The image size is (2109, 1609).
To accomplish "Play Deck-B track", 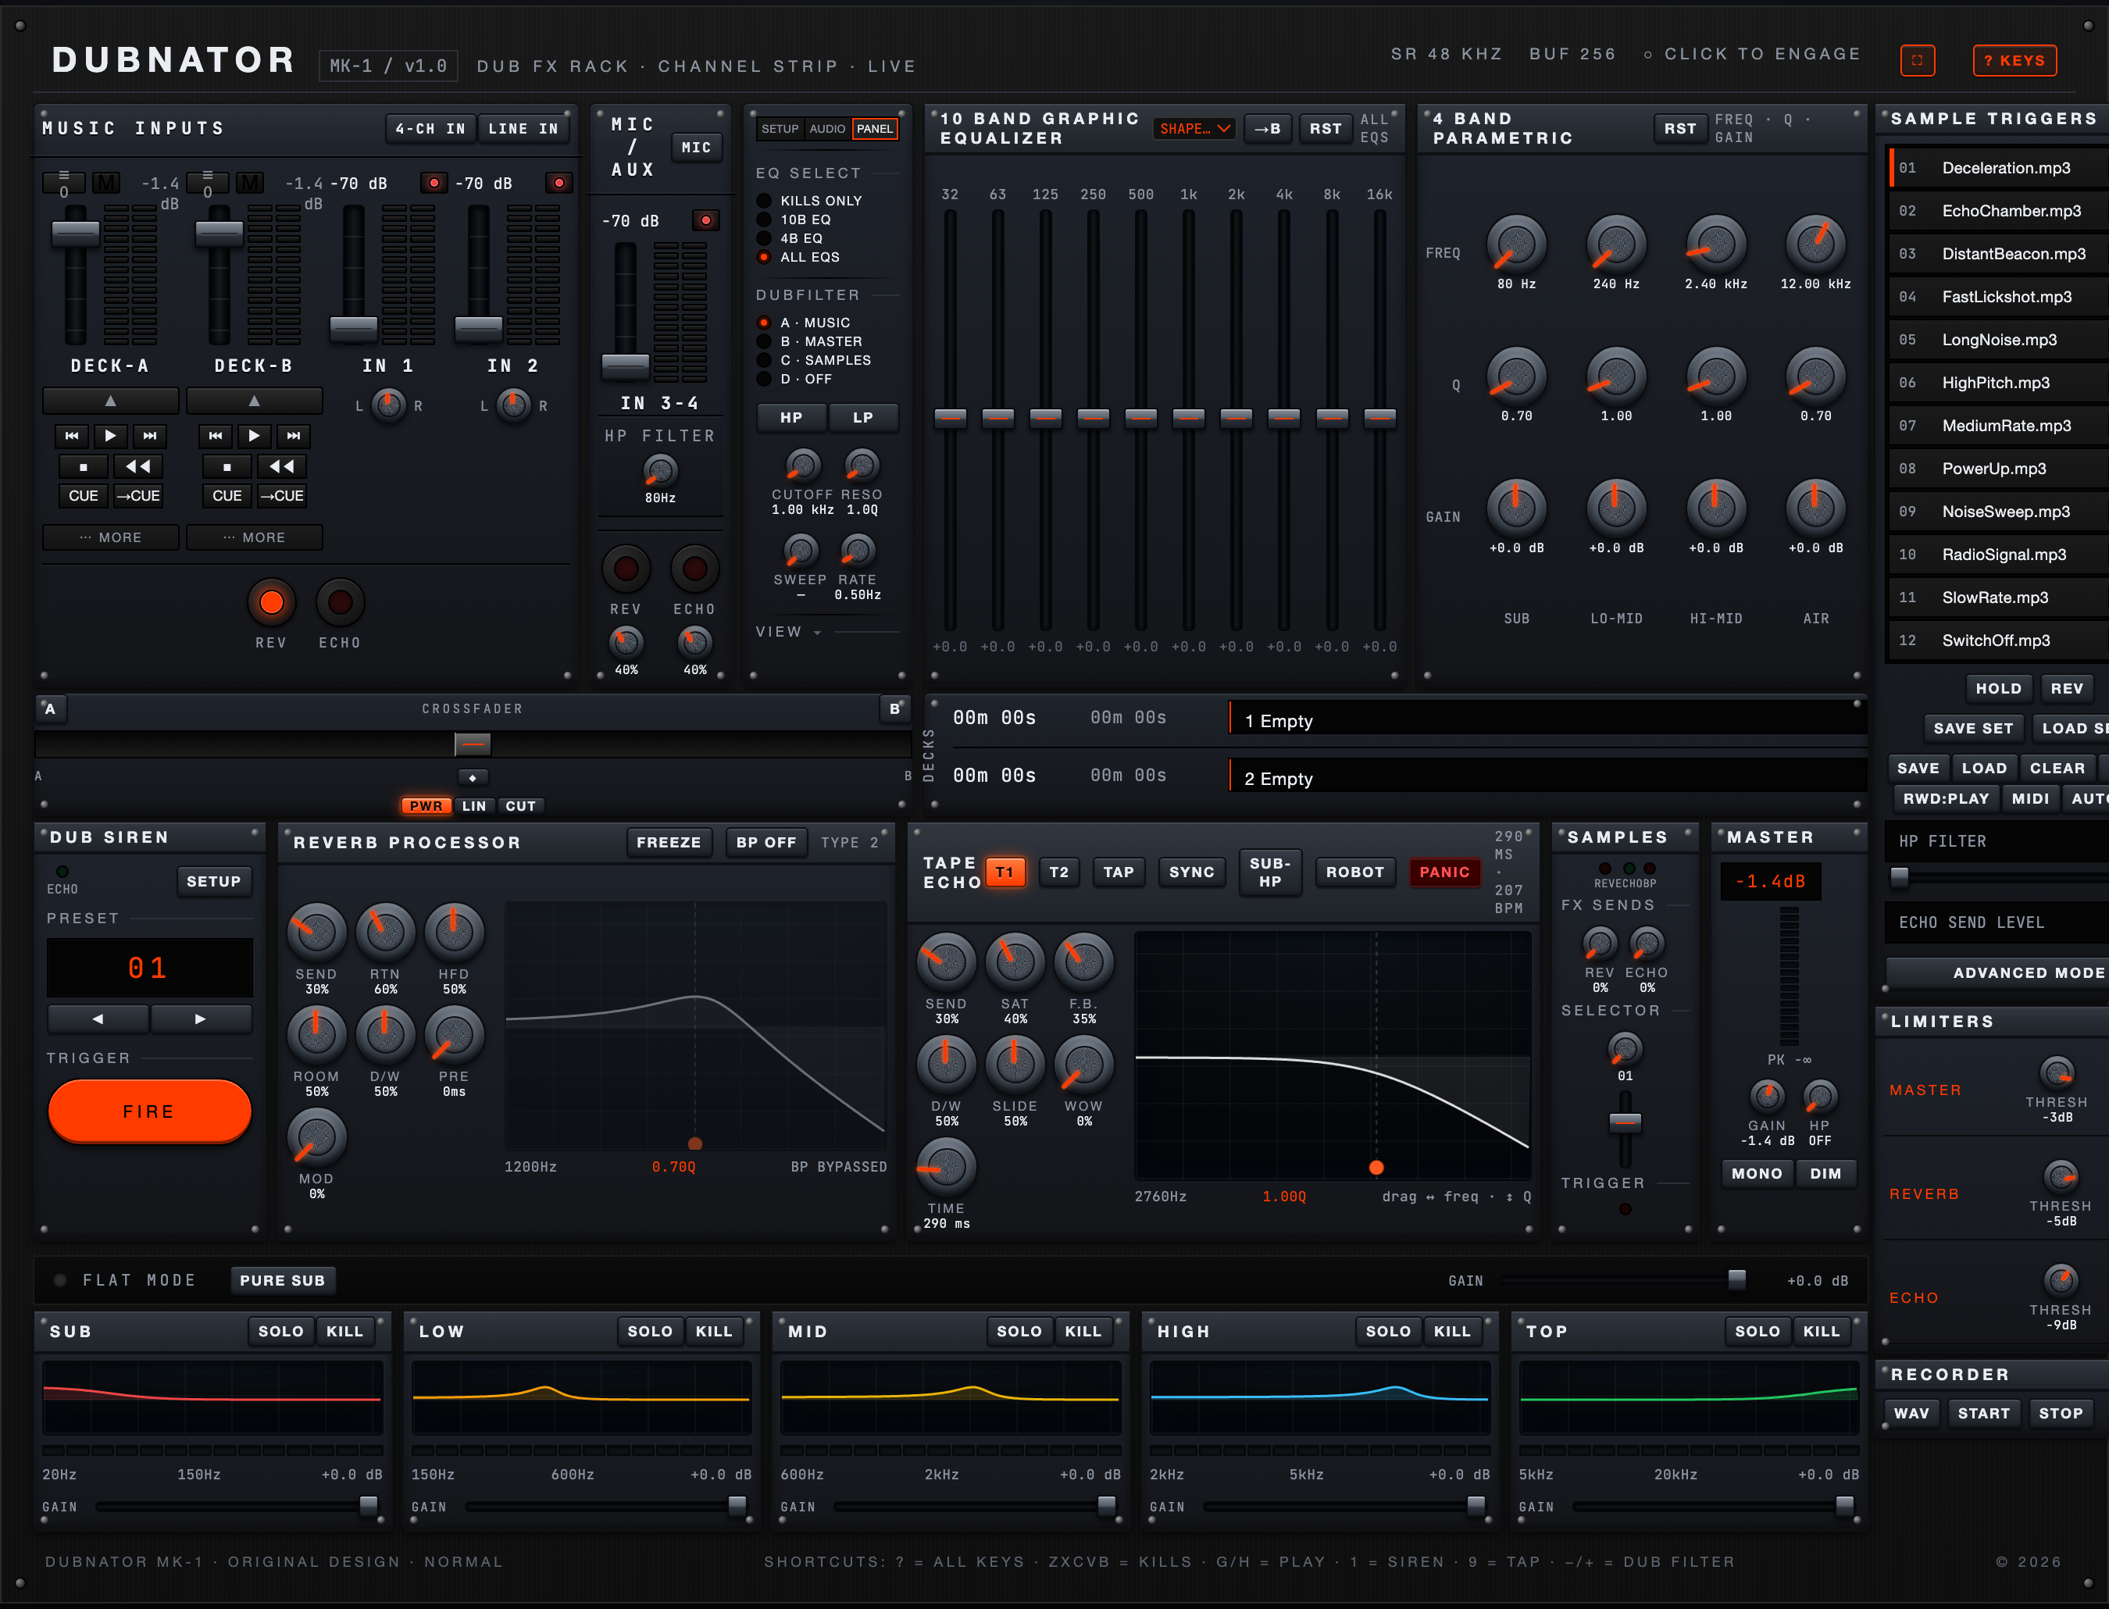I will point(254,436).
